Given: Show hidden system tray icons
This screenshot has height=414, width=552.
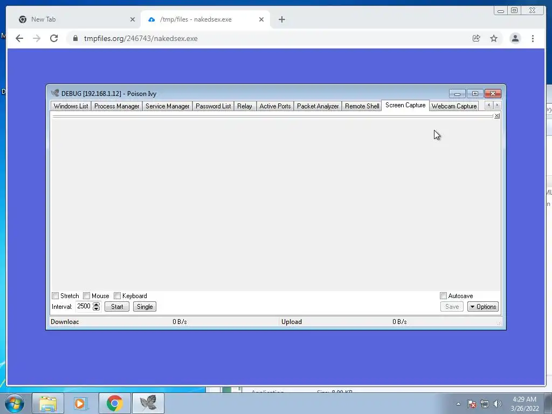Looking at the screenshot, I should [458, 404].
